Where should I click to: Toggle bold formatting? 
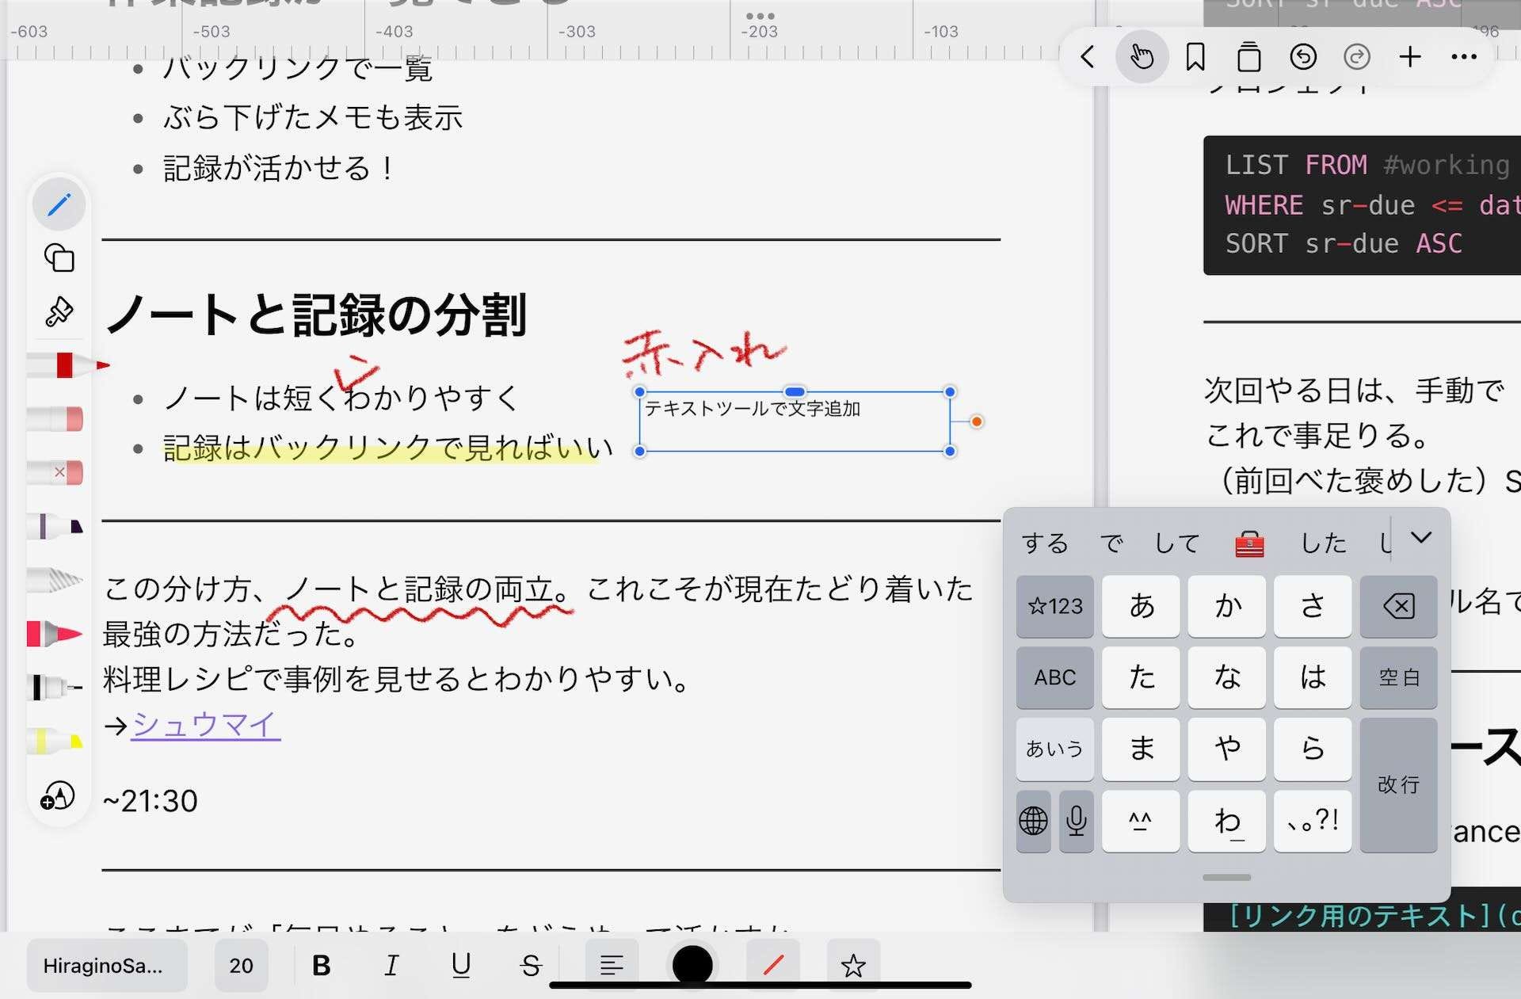[321, 965]
